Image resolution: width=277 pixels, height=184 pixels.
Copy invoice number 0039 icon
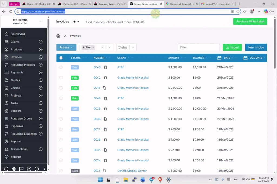105,108
